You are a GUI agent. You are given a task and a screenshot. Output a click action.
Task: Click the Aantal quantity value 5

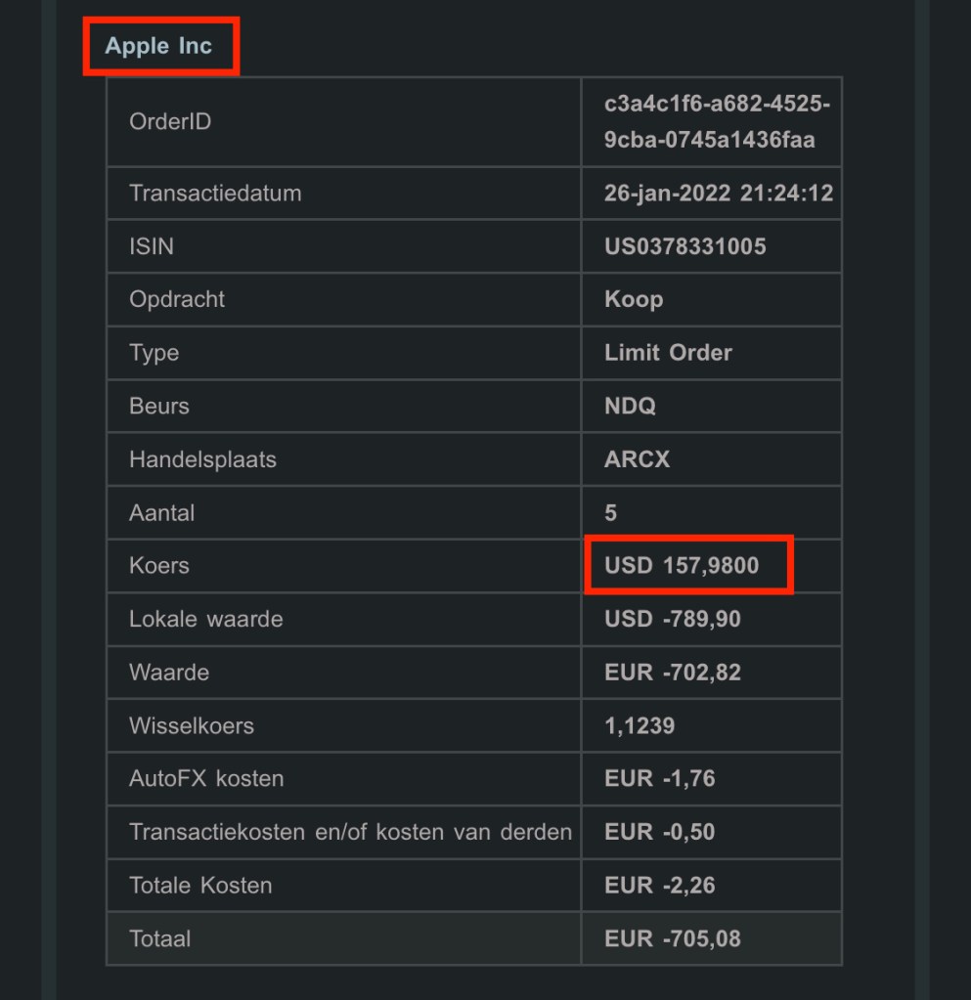pos(611,512)
